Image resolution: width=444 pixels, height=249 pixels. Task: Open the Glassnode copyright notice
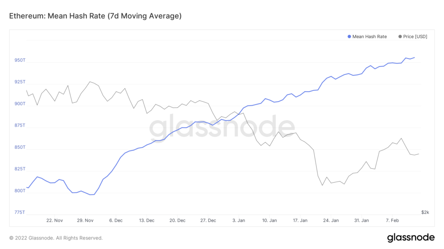[56, 238]
